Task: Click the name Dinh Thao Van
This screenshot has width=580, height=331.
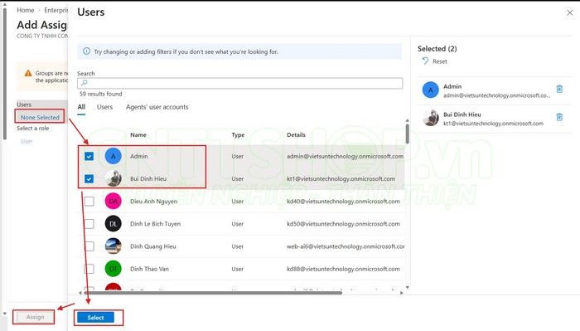Action: (x=149, y=269)
